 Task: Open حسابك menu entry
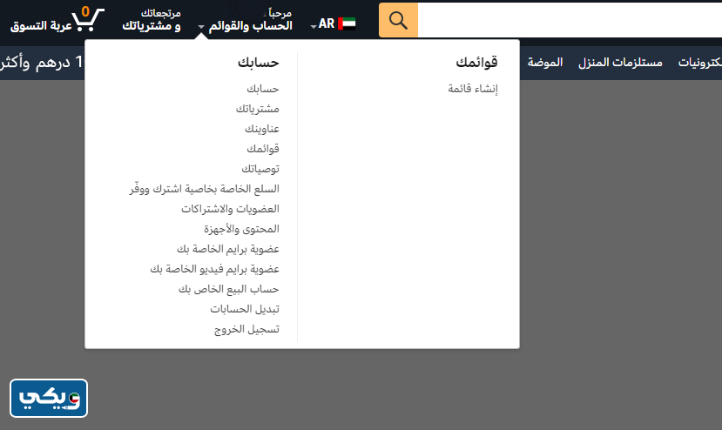(x=263, y=89)
